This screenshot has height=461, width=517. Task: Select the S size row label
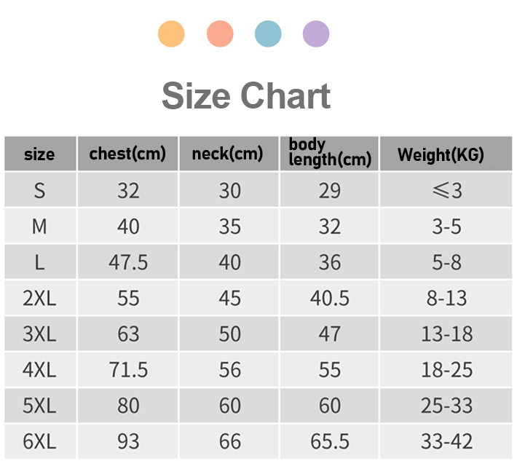click(x=39, y=191)
